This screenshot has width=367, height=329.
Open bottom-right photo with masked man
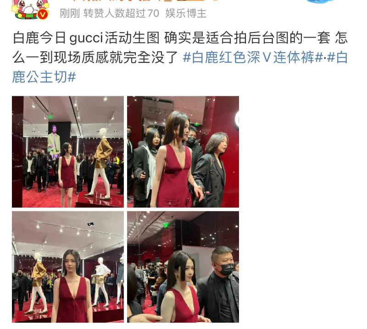click(x=183, y=267)
